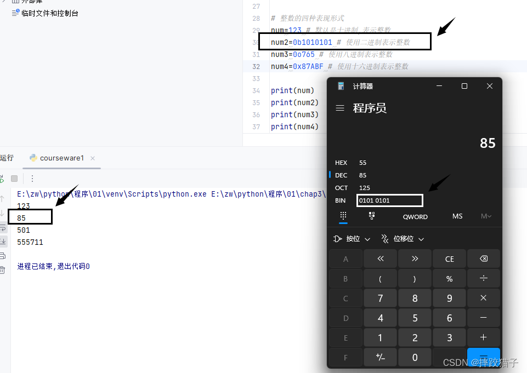Stop the running process in PyCharm
Image resolution: width=527 pixels, height=373 pixels.
point(14,179)
